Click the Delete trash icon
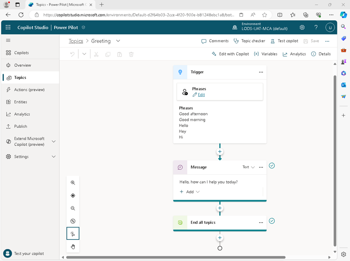This screenshot has height=261, width=350. 131,54
